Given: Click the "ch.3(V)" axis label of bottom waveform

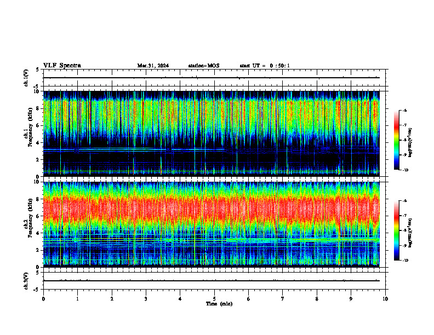Looking at the screenshot, I should coord(26,281).
